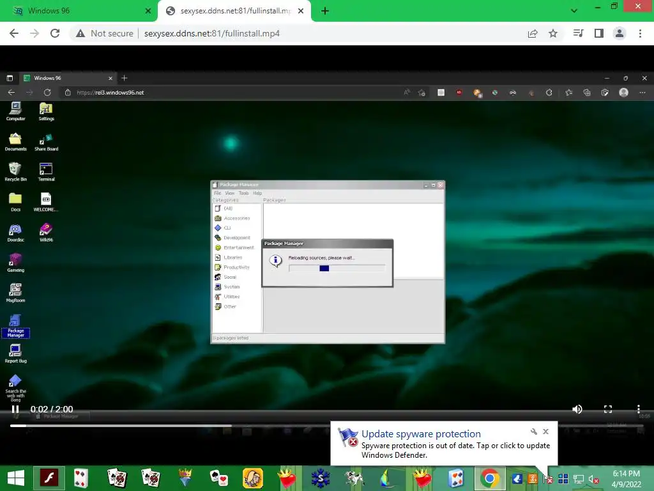
Task: Open new tab in inner Edge browser
Action: 125,78
